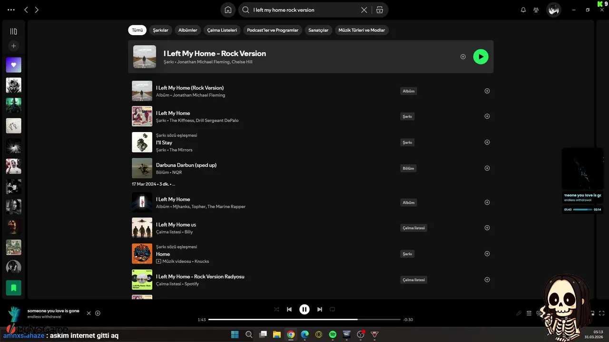Screen dimensions: 609x342
Task: Open Liked Songs heart playlist in sidebar
Action: pyautogui.click(x=13, y=65)
